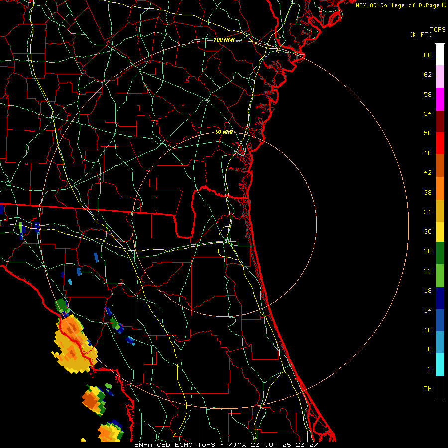448x448 pixels.
Task: Click the ENHANCED ECHO TOPS caption
Action: [175, 445]
